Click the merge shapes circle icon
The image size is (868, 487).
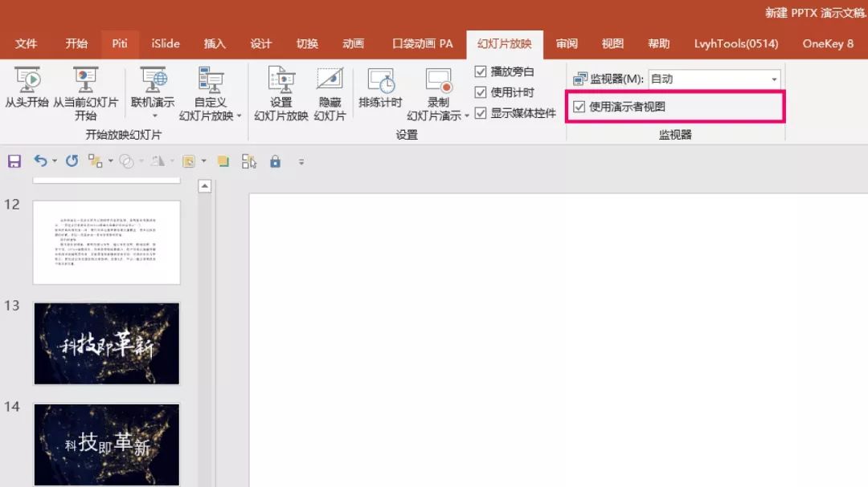click(x=126, y=161)
